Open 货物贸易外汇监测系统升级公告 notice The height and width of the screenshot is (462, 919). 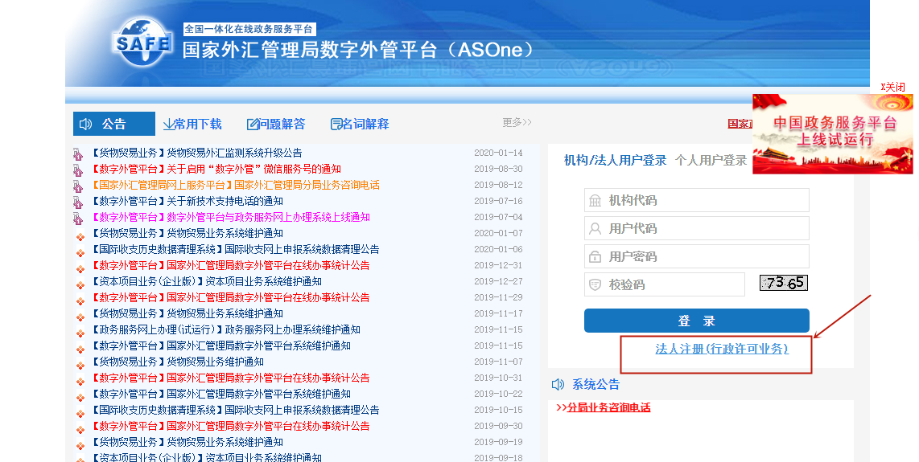pos(197,153)
